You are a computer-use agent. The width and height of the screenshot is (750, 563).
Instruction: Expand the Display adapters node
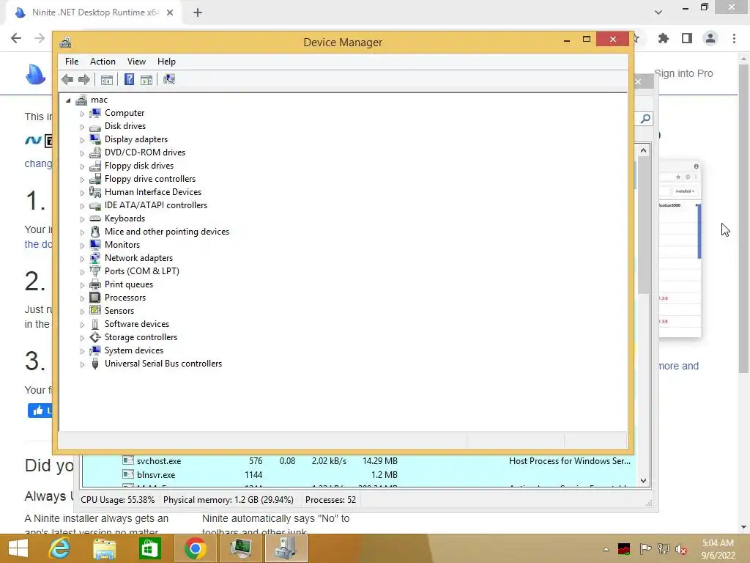82,140
